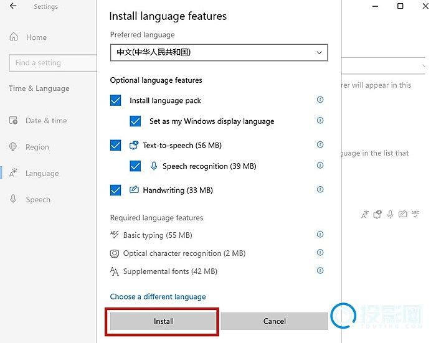The width and height of the screenshot is (436, 343).
Task: Click info icon next to Install language pack
Action: click(320, 100)
